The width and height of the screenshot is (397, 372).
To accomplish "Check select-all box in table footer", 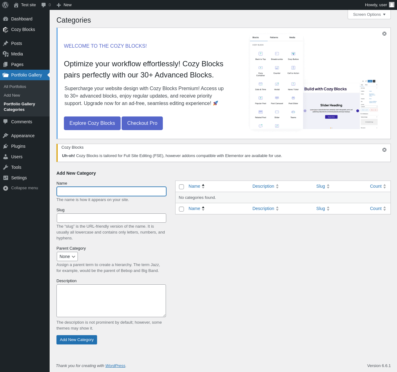I will 181,209.
